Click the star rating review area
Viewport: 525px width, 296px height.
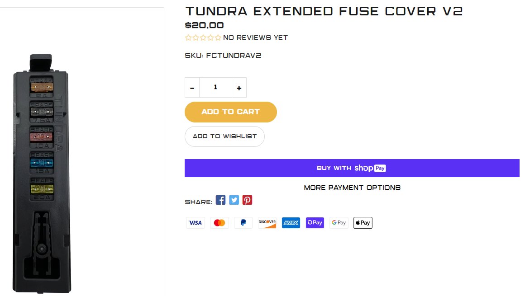coord(236,38)
